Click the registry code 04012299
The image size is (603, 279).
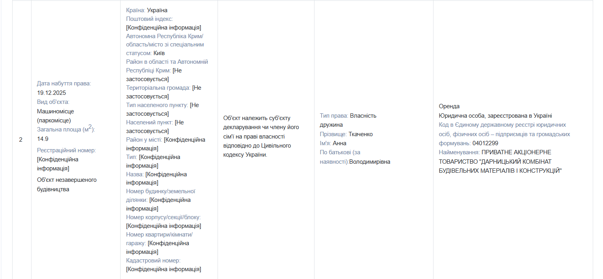point(485,143)
